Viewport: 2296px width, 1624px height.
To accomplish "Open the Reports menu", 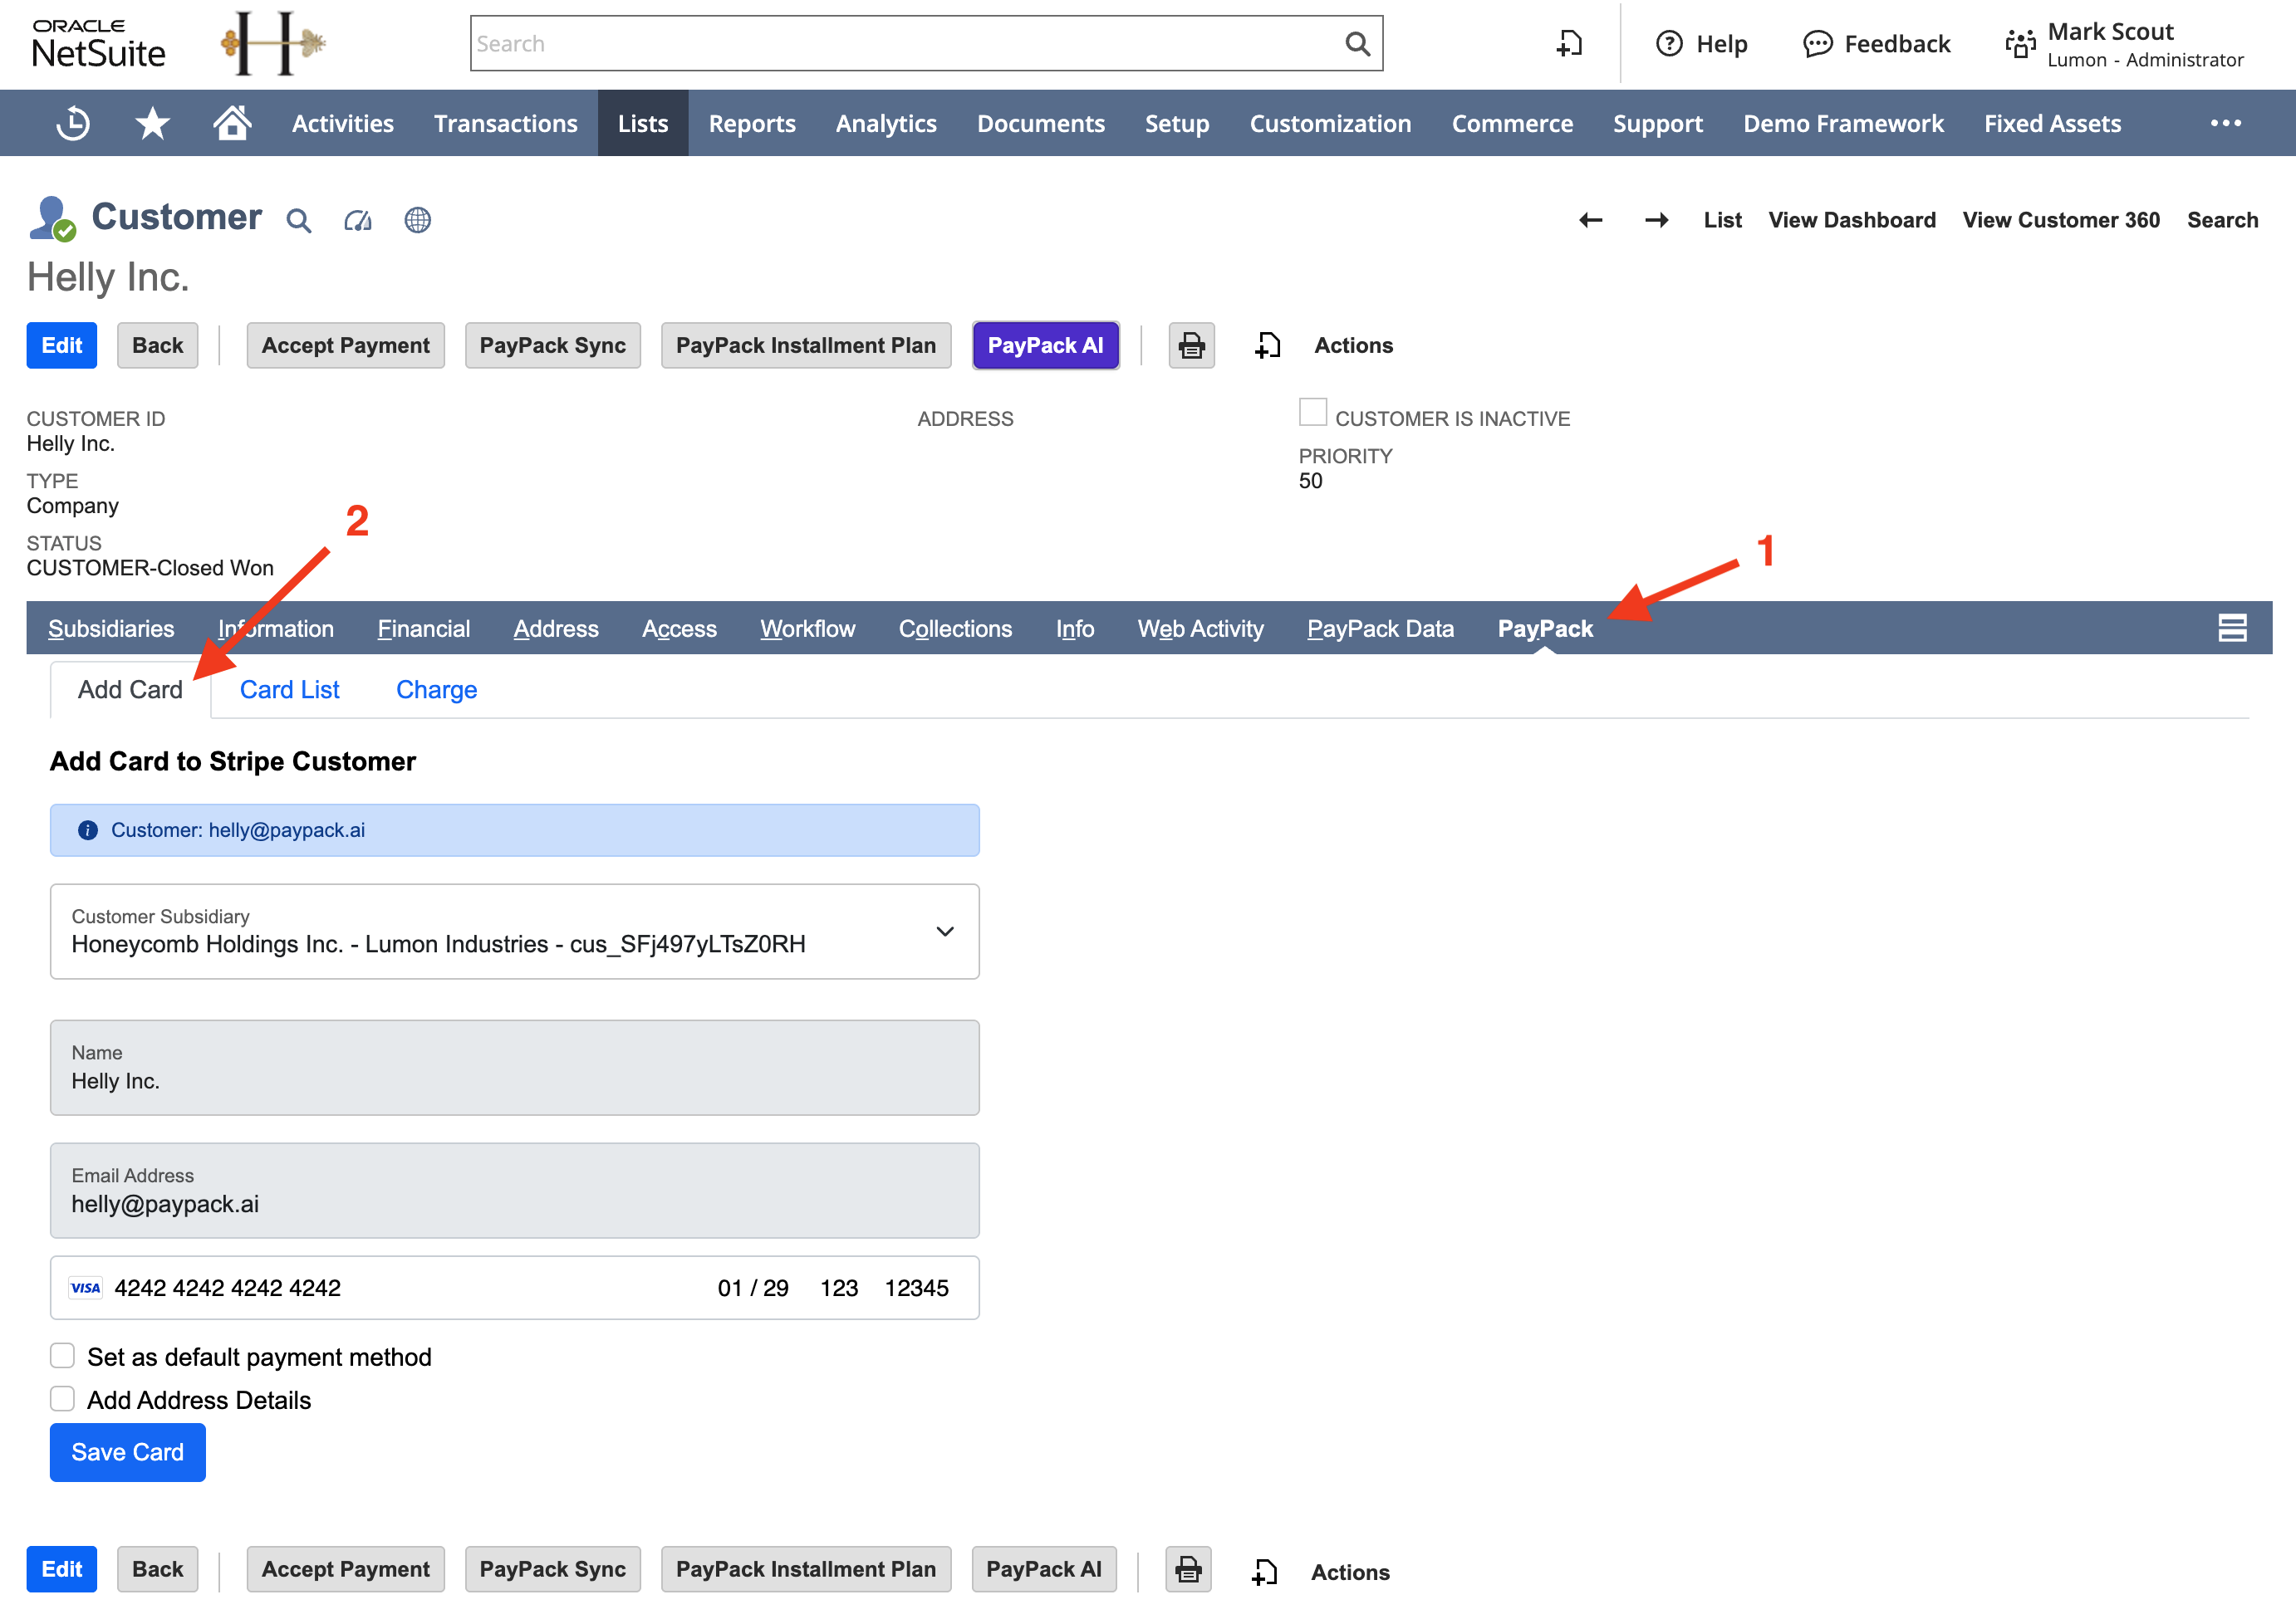I will point(753,123).
